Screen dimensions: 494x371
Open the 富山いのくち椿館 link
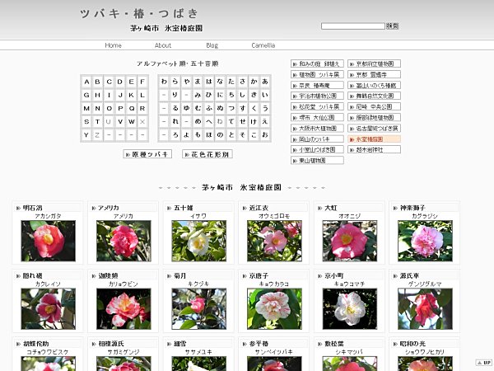pos(375,85)
